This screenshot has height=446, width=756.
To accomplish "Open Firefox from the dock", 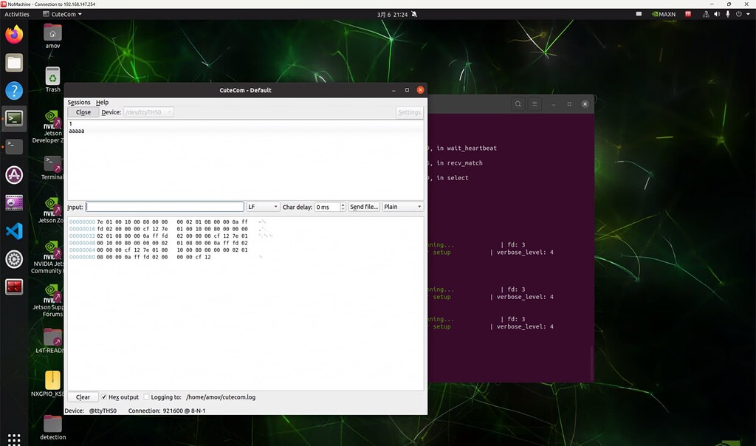I will click(x=14, y=33).
